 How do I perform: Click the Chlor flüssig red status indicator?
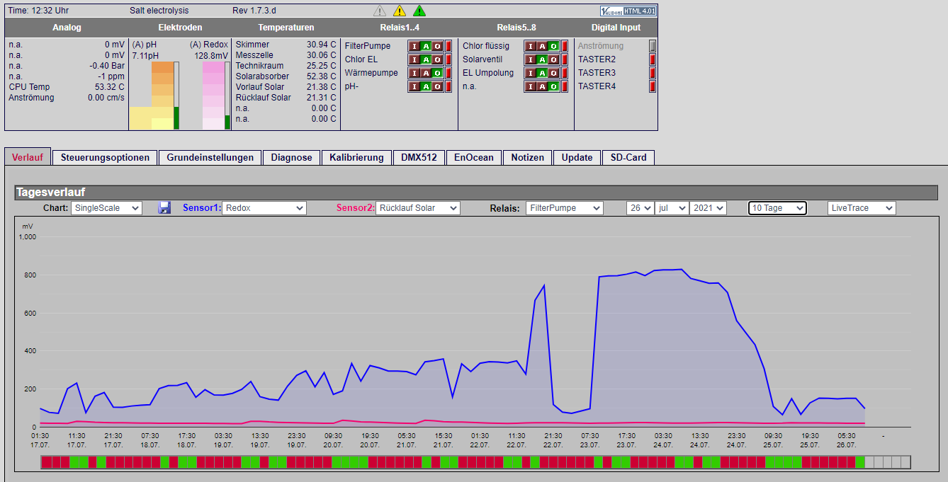564,46
